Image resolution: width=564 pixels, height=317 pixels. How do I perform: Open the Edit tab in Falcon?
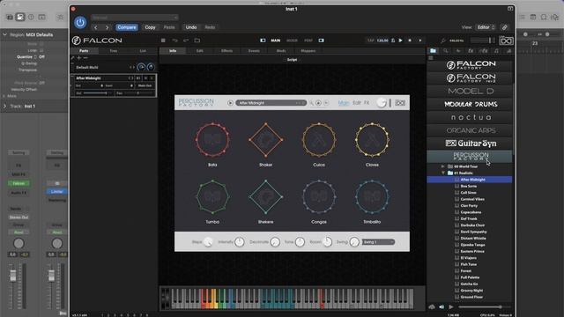click(x=200, y=51)
